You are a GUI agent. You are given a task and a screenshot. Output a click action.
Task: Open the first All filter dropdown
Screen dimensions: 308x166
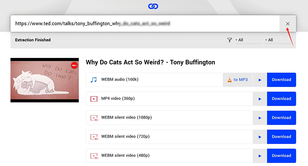pyautogui.click(x=248, y=40)
